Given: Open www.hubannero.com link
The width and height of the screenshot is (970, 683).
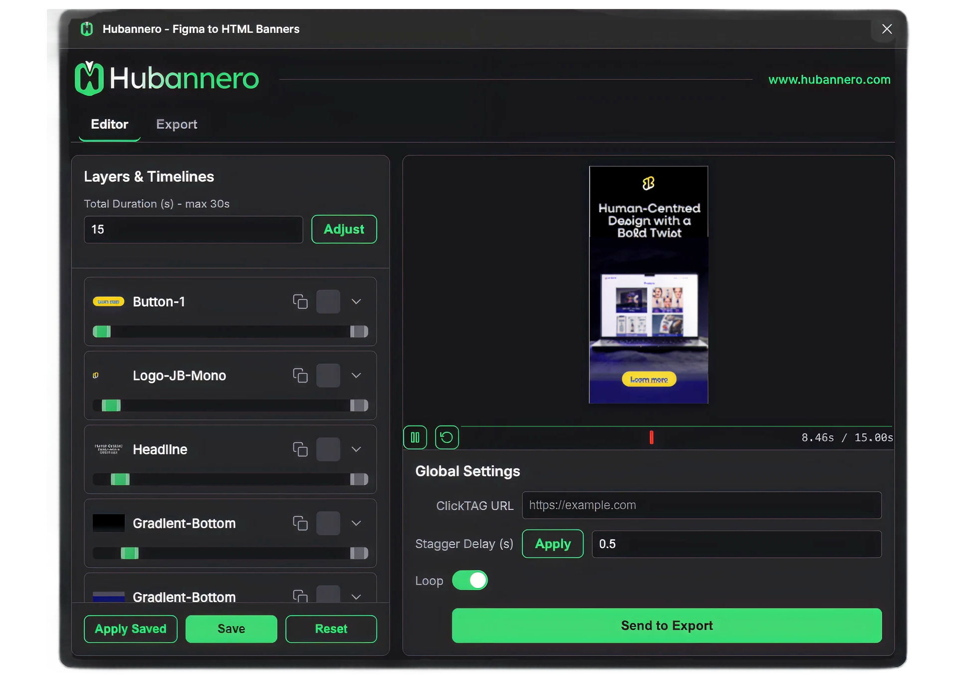Looking at the screenshot, I should pyautogui.click(x=829, y=80).
